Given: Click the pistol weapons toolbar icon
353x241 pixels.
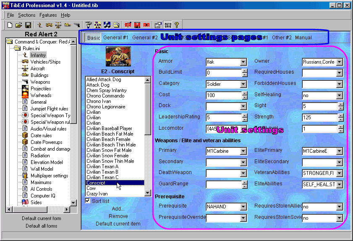Looking at the screenshot, I should click(76, 25).
